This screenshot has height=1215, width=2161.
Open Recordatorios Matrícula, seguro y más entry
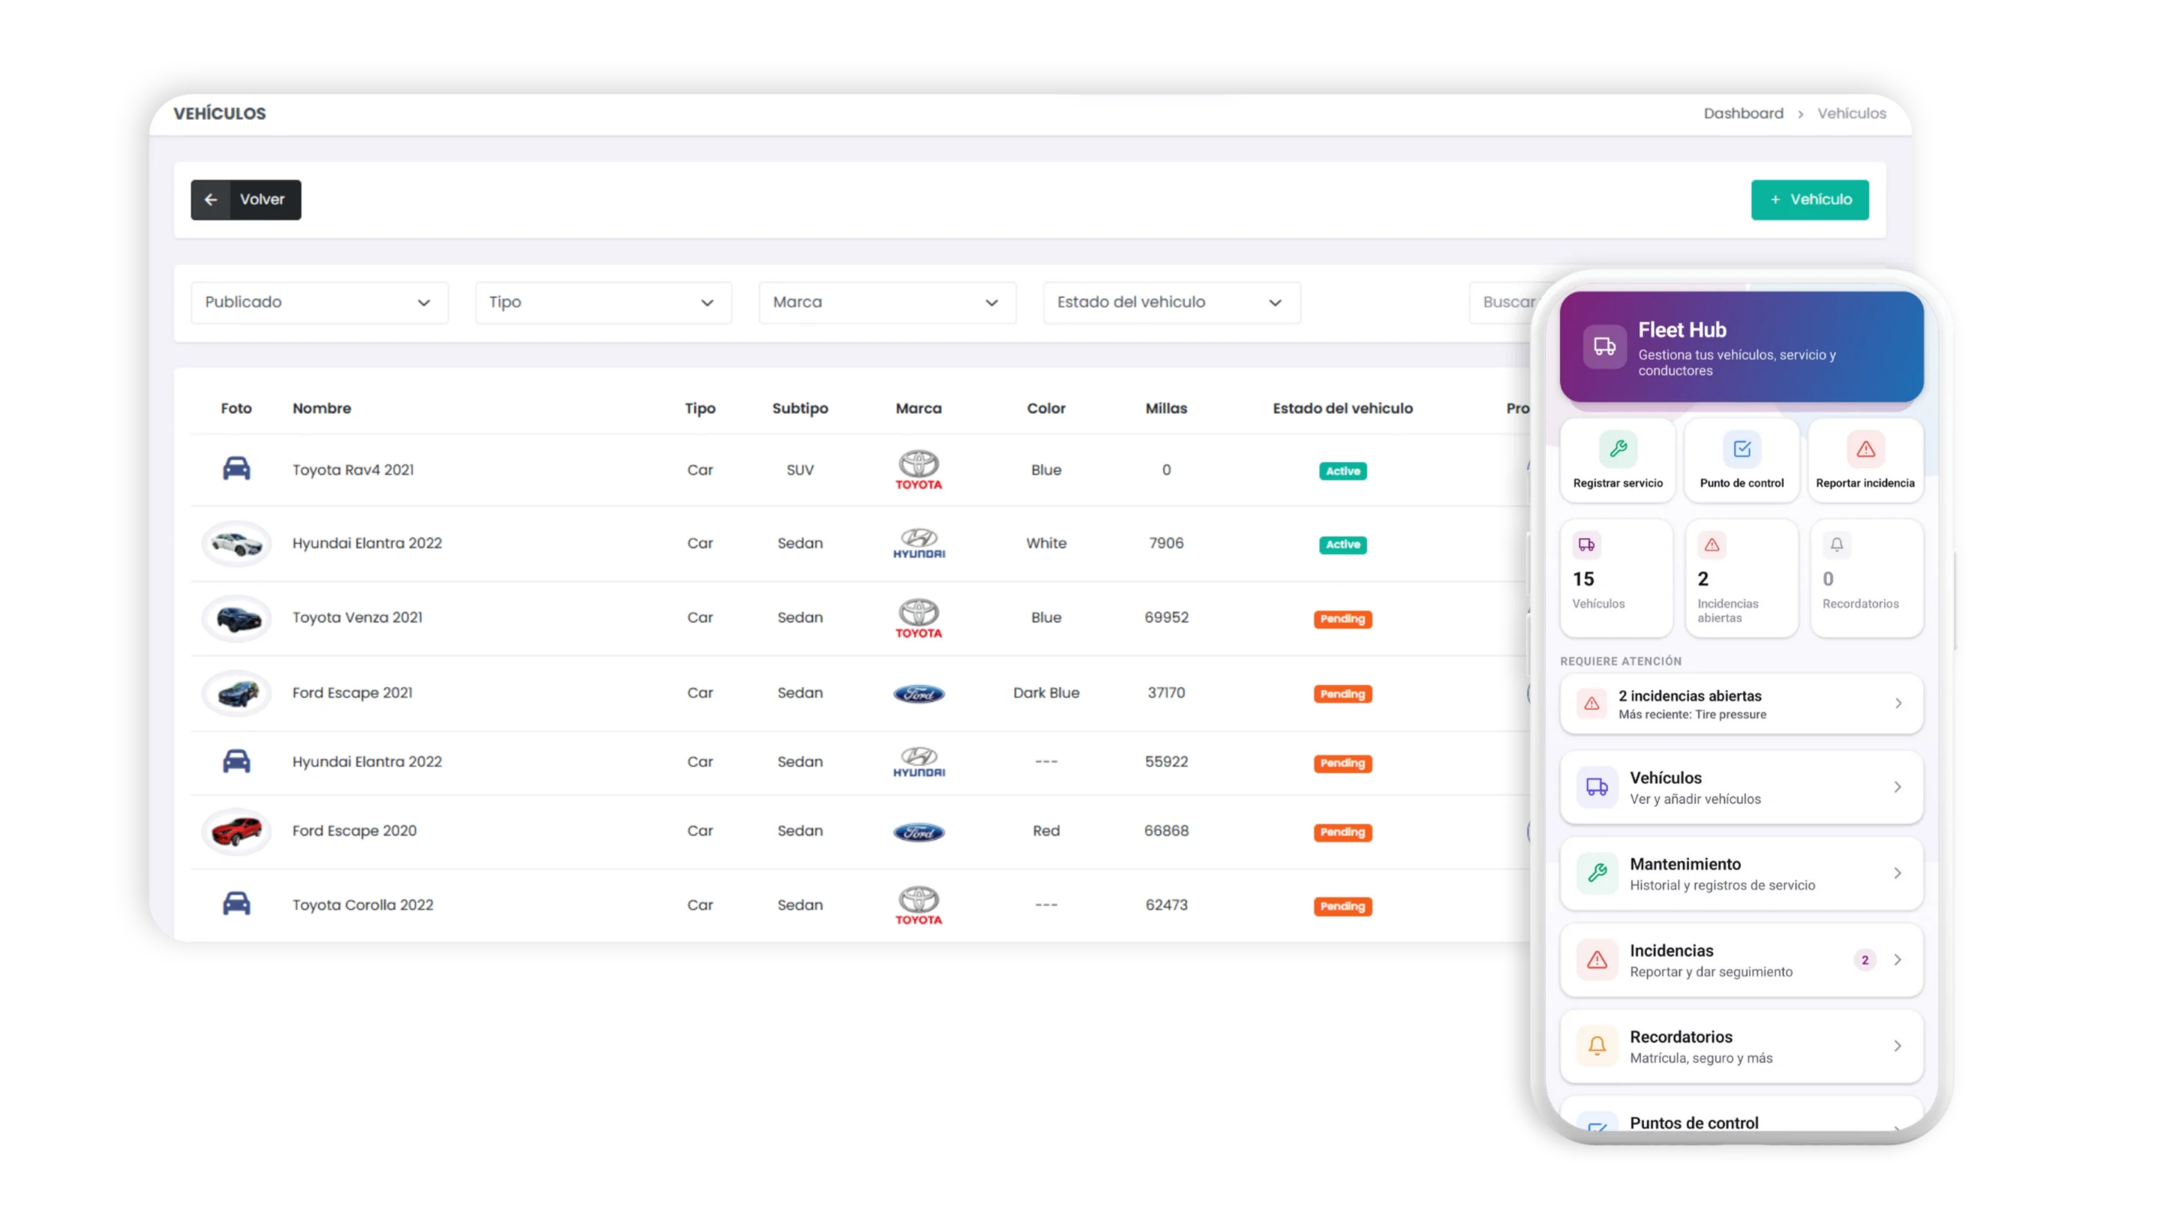[x=1741, y=1045]
